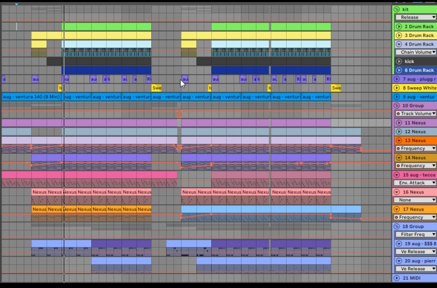Unfold the 7 aug - plugg track
Image resolution: width=437 pixels, height=288 pixels.
click(x=396, y=79)
